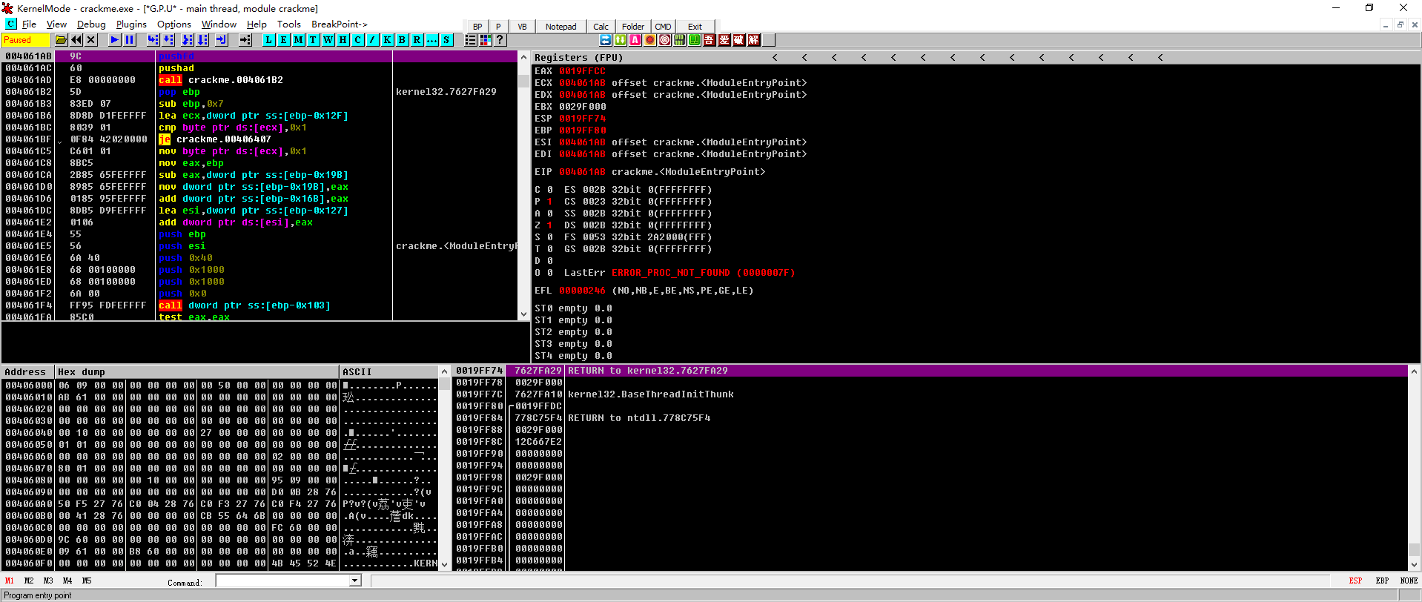Click the VB shortcut button
This screenshot has height=602, width=1422.
(x=522, y=27)
